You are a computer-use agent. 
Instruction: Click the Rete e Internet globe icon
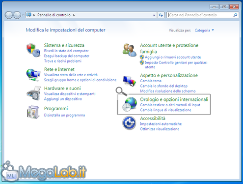[x=33, y=75]
